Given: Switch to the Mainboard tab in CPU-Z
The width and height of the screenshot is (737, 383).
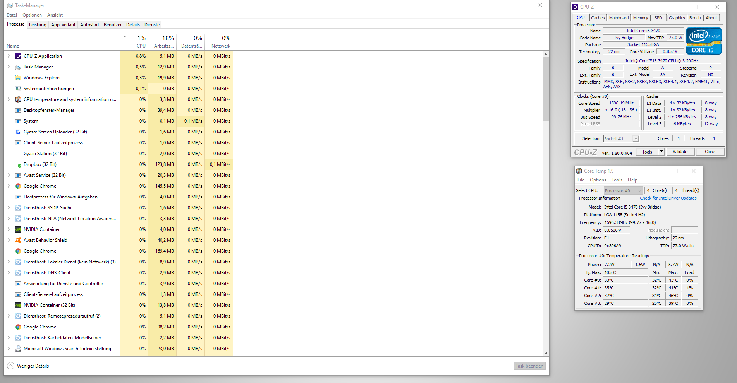Looking at the screenshot, I should [619, 18].
